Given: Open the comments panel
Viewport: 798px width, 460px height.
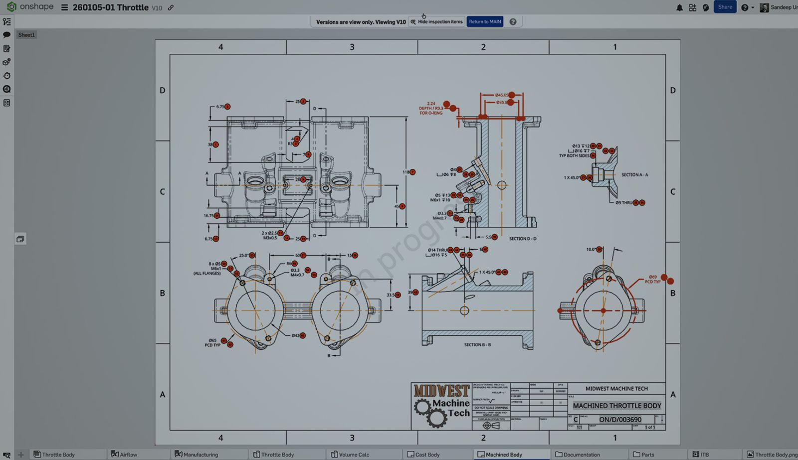Looking at the screenshot, I should pyautogui.click(x=7, y=35).
